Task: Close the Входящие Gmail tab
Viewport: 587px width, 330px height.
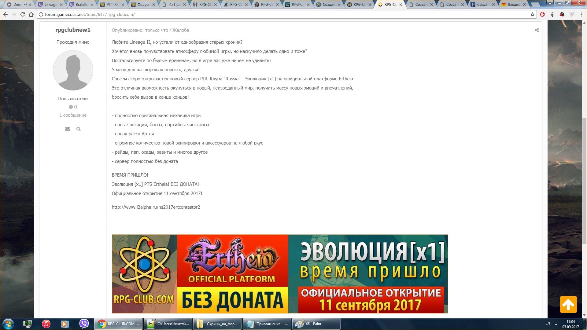Action: (524, 5)
